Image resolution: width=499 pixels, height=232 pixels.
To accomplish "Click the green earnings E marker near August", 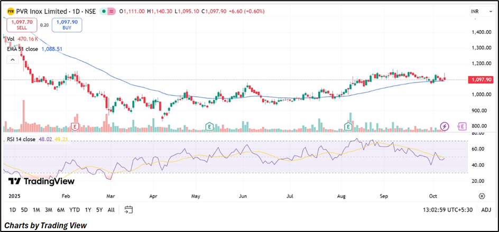I will (348, 126).
